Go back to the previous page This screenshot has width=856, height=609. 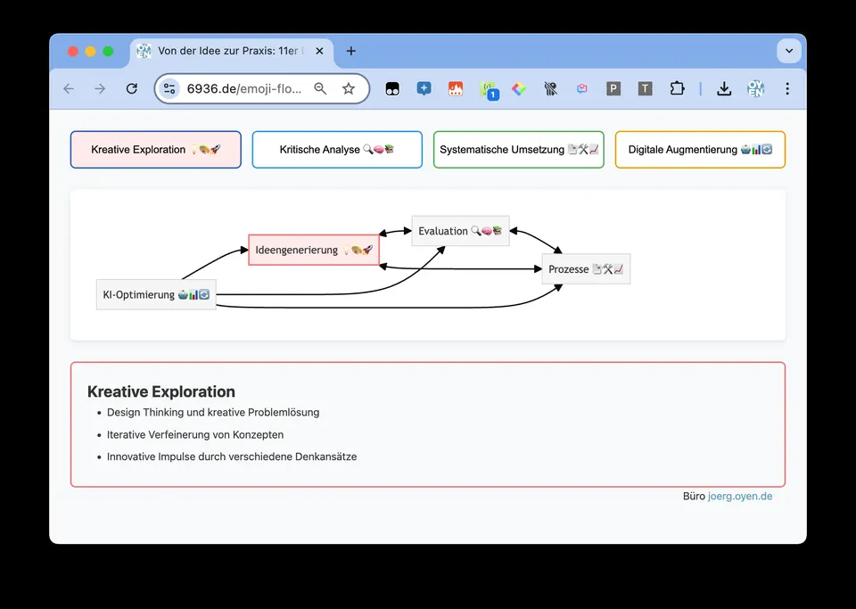click(69, 88)
